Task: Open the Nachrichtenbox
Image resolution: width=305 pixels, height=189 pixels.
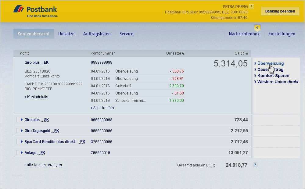Action: pos(244,34)
